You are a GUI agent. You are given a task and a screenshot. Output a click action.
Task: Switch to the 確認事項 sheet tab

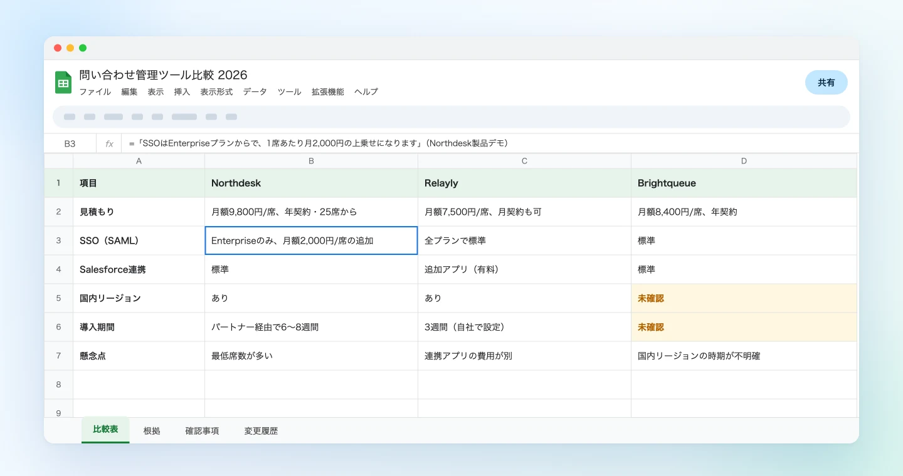coord(202,431)
